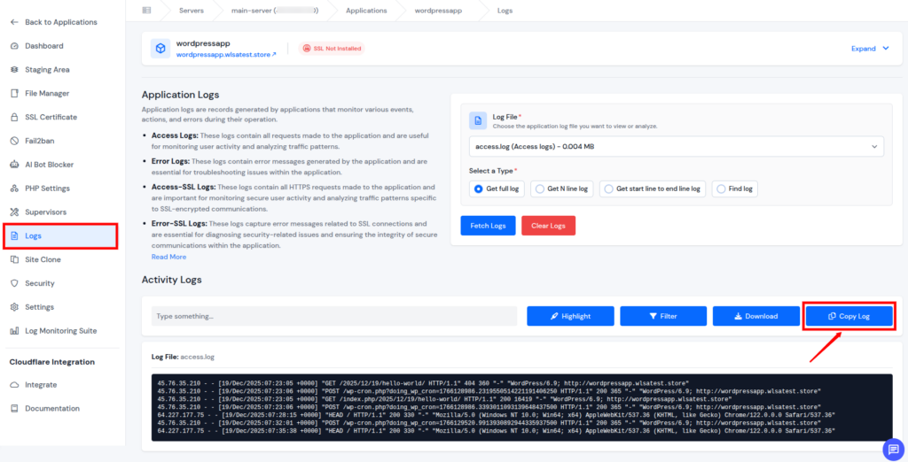Screen dimensions: 908x462
Task: Click the Logs breadcrumb item
Action: (x=505, y=11)
